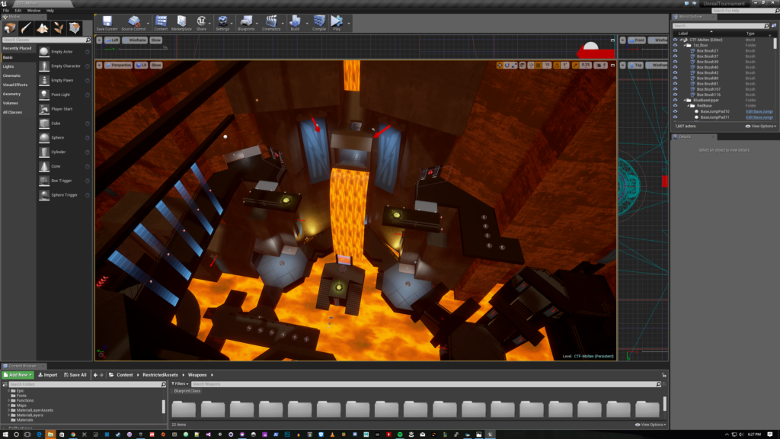Viewport: 780px width, 439px height.
Task: Select the Visual Effects category tab
Action: (x=15, y=85)
